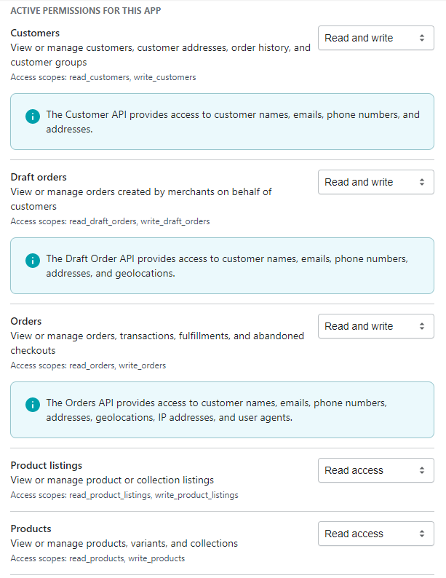
Task: Open the Product listings access dropdown
Action: (376, 470)
